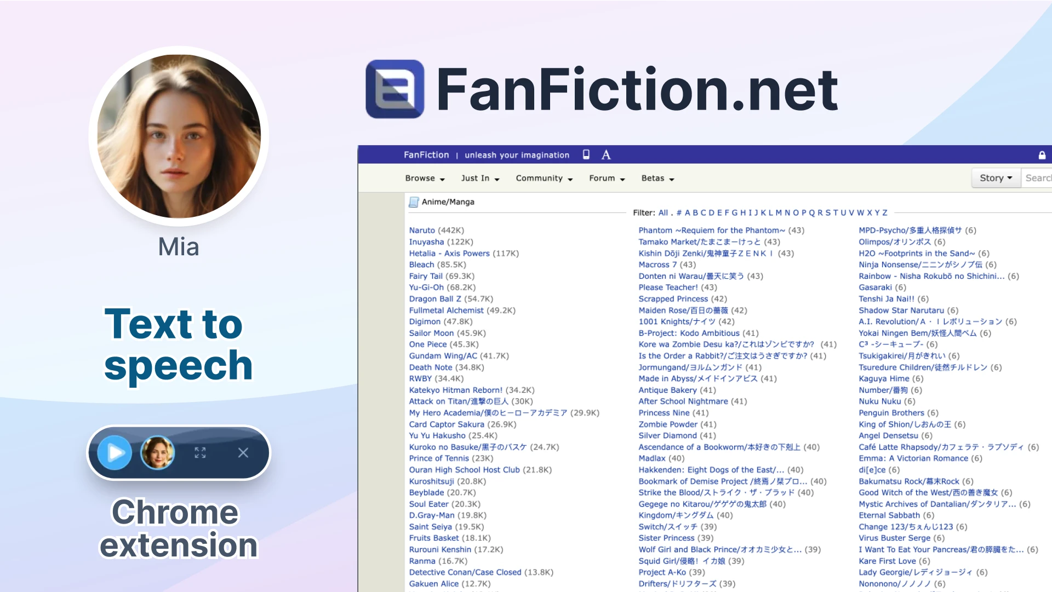Viewport: 1052px width, 592px height.
Task: Click the FanFiction home link in header
Action: 426,155
